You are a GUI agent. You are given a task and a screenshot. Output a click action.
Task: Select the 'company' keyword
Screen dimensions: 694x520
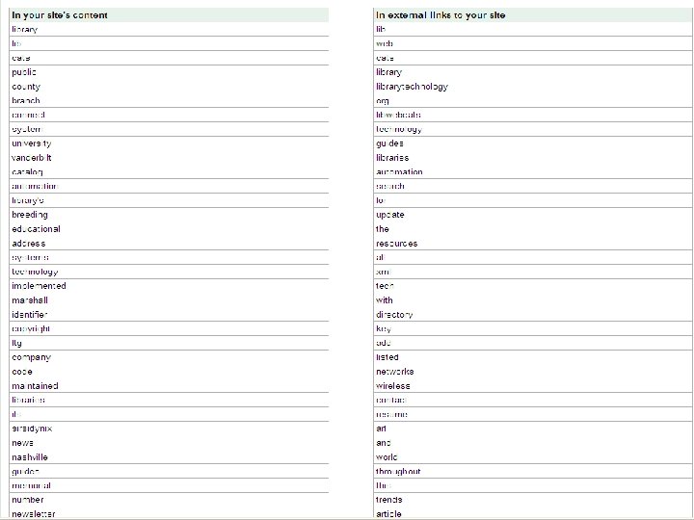pos(32,357)
